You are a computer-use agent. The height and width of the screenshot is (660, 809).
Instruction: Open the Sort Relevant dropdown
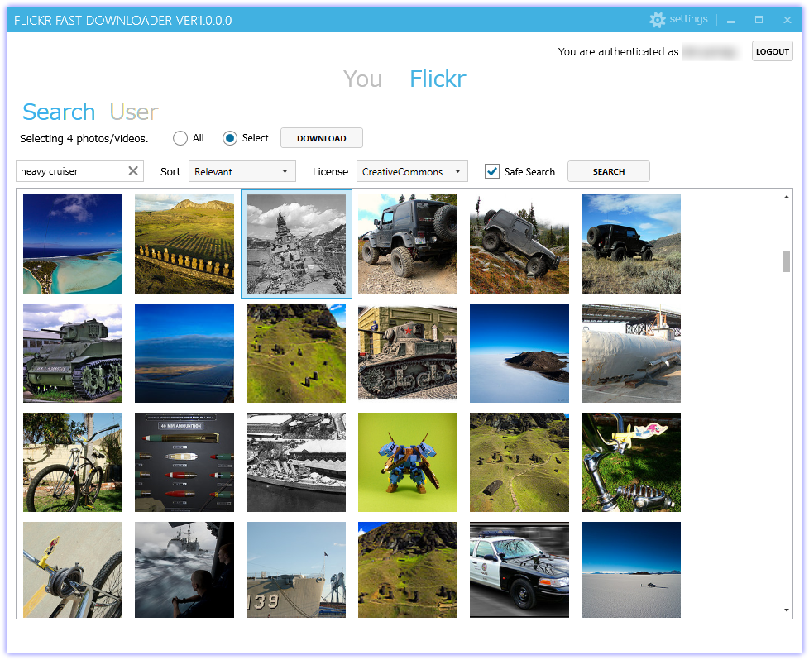click(242, 171)
